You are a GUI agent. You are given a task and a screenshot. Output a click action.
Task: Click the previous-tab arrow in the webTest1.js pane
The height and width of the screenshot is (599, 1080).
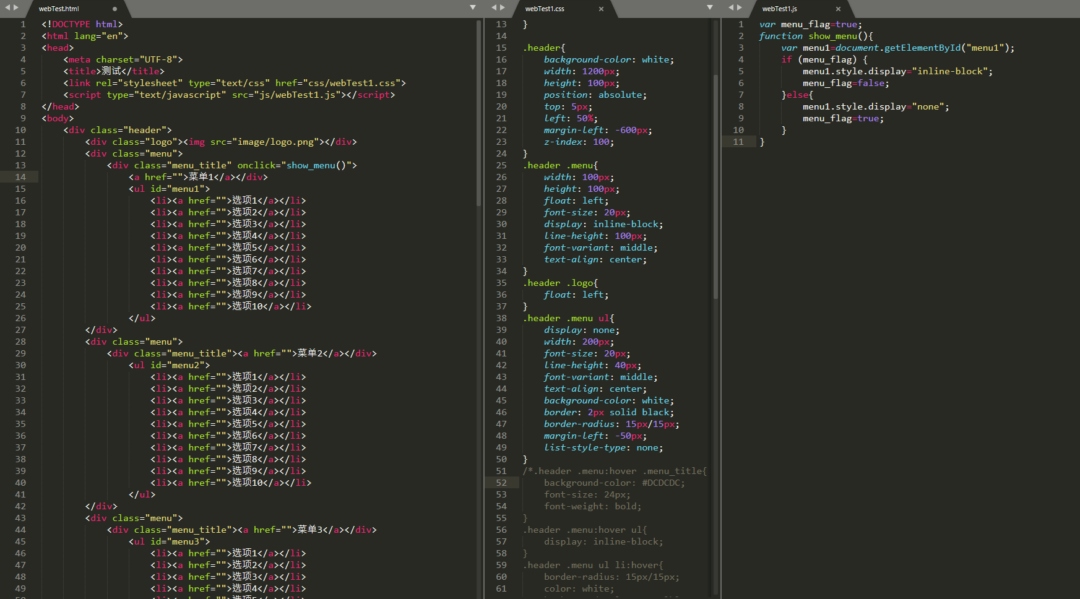tap(731, 7)
